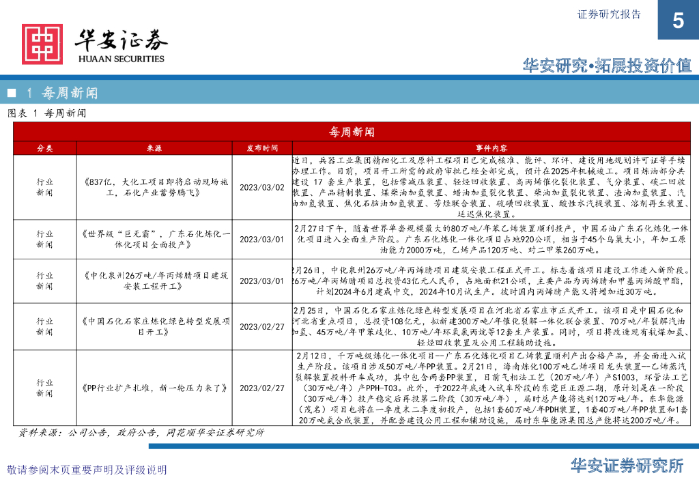Screen dimensions: 699x484
Task: Click the footer text 华安证券研究所
Action: (627, 466)
